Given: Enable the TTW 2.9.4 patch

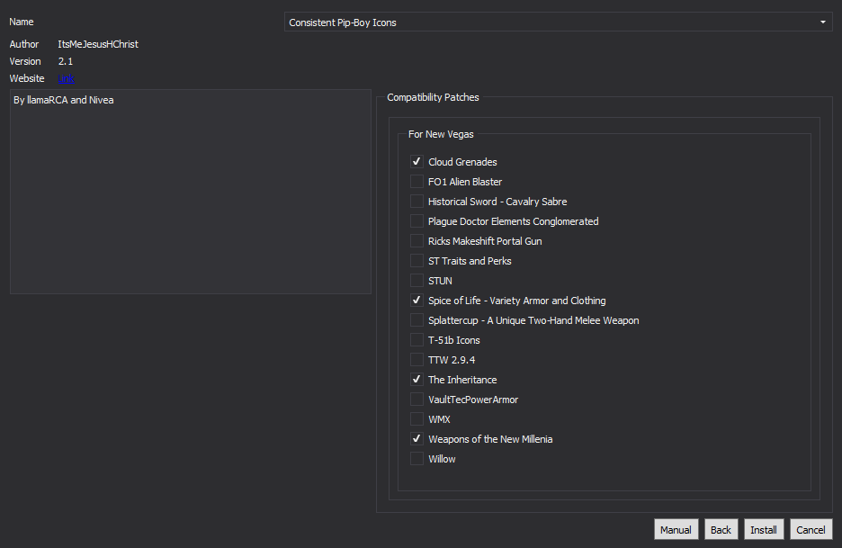Looking at the screenshot, I should click(x=417, y=360).
